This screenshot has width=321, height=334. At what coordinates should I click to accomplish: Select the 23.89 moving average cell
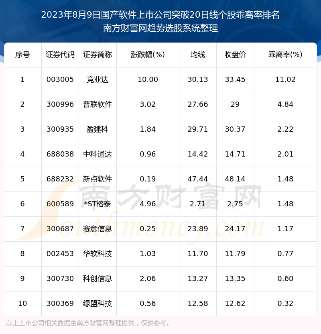tap(198, 229)
